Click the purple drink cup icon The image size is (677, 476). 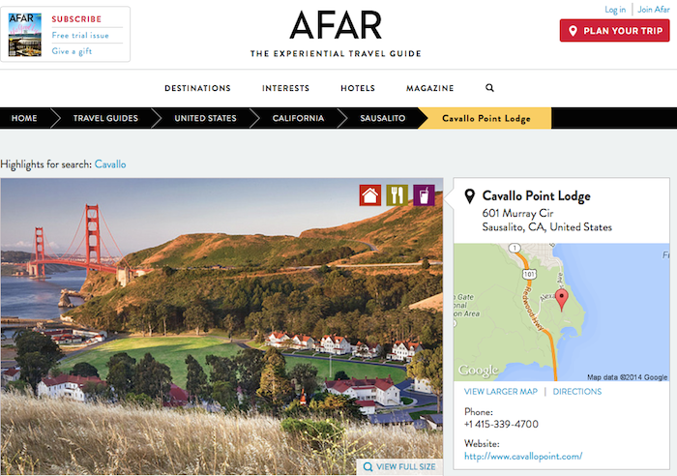pyautogui.click(x=424, y=195)
